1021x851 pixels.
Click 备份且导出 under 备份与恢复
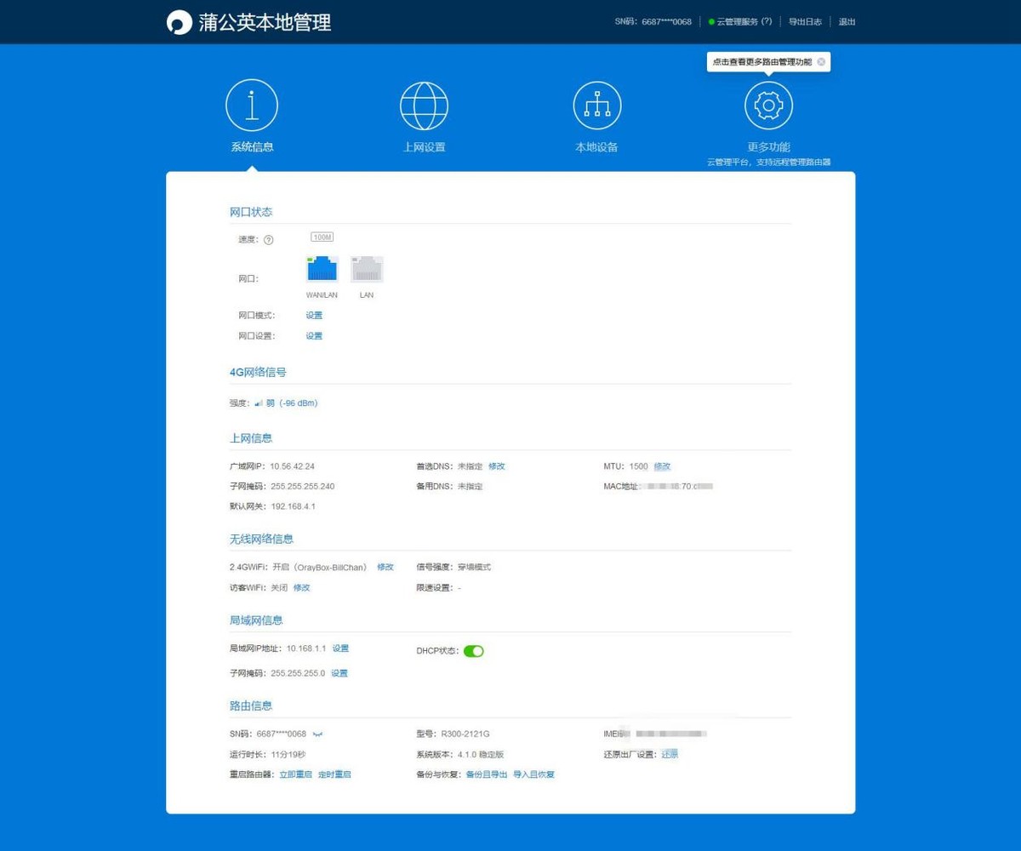(486, 774)
